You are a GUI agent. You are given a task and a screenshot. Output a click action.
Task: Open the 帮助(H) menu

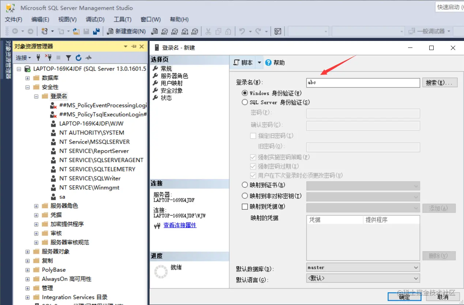point(179,19)
